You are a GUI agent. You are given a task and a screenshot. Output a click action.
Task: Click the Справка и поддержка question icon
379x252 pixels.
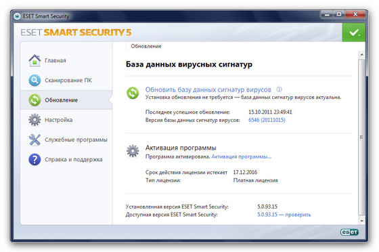tap(35, 159)
